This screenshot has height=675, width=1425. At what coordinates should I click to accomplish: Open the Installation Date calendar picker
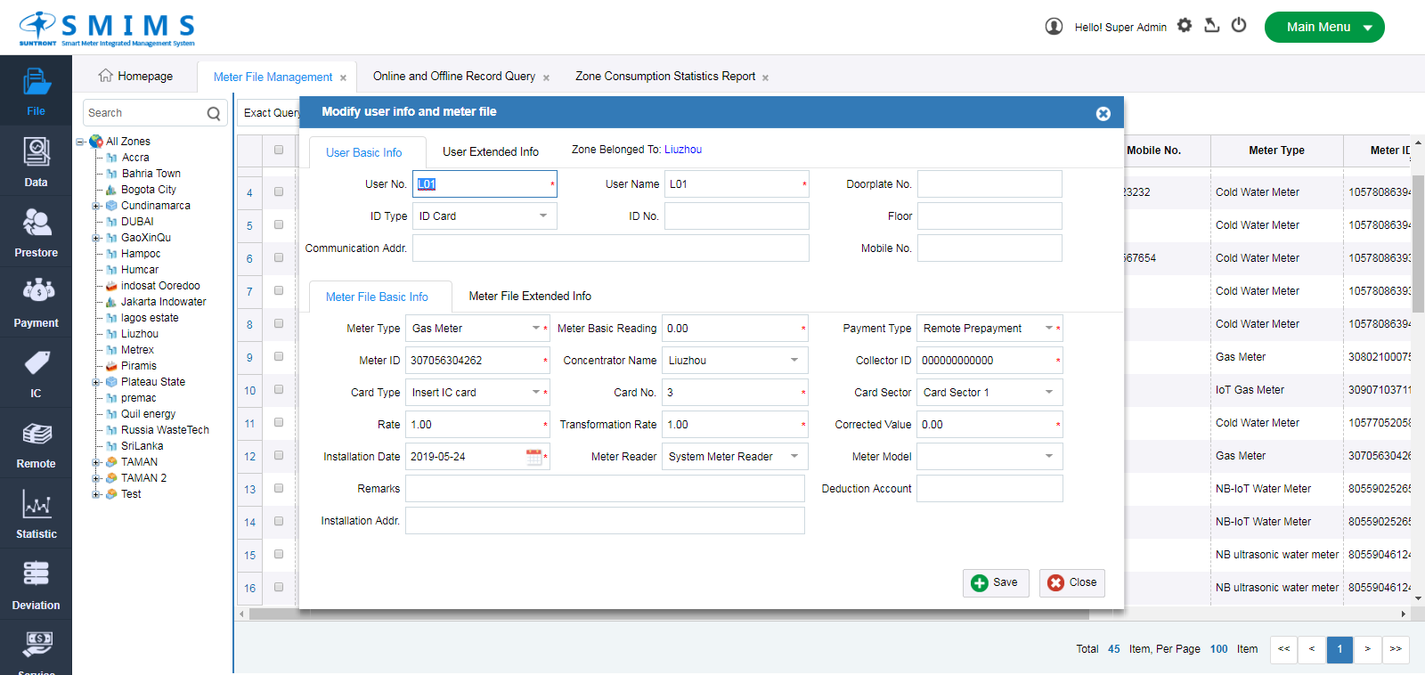pos(533,457)
